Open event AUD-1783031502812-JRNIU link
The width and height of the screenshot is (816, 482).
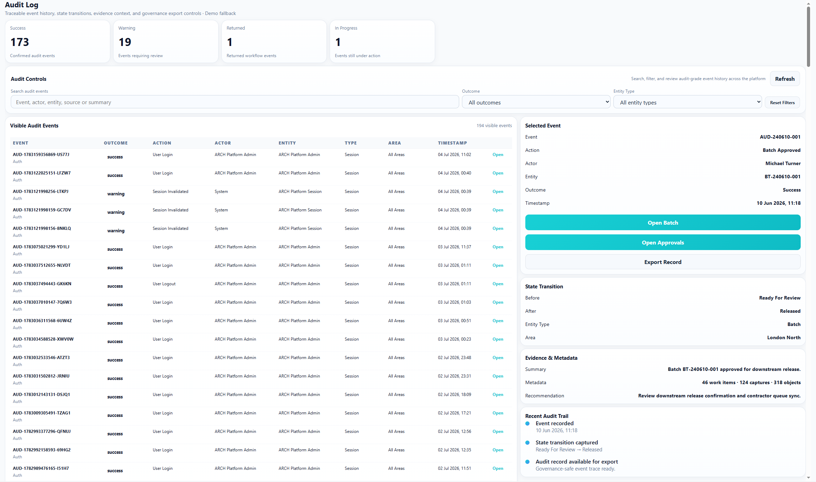[x=498, y=376]
